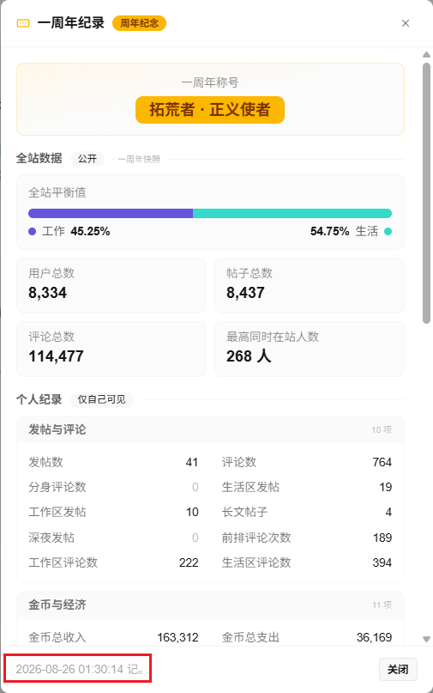Click the scrollbar up arrow

(x=426, y=55)
